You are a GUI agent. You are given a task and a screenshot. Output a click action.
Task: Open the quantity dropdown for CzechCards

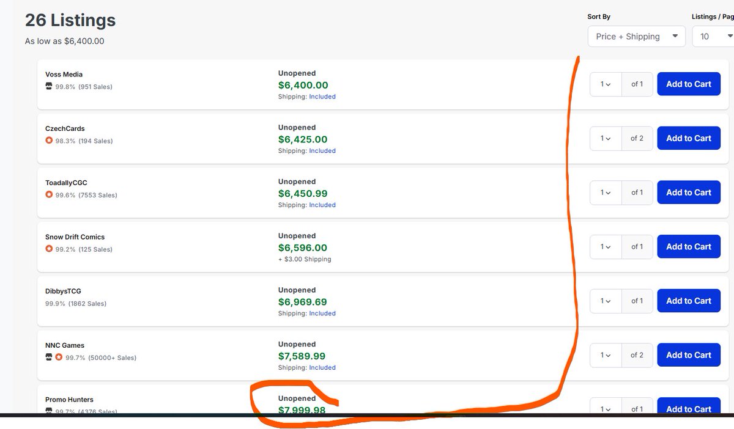pos(606,138)
